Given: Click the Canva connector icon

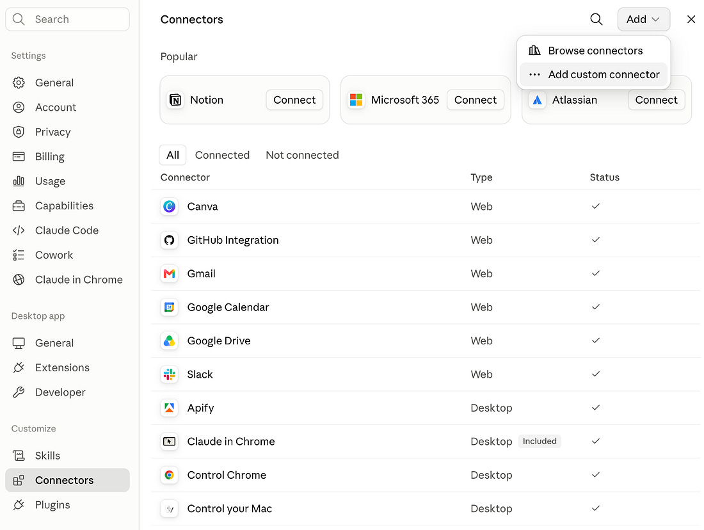Looking at the screenshot, I should [x=169, y=207].
